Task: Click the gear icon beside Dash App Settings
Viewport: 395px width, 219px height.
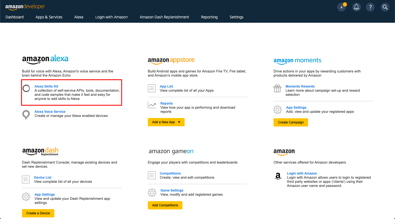Action: [x=26, y=197]
